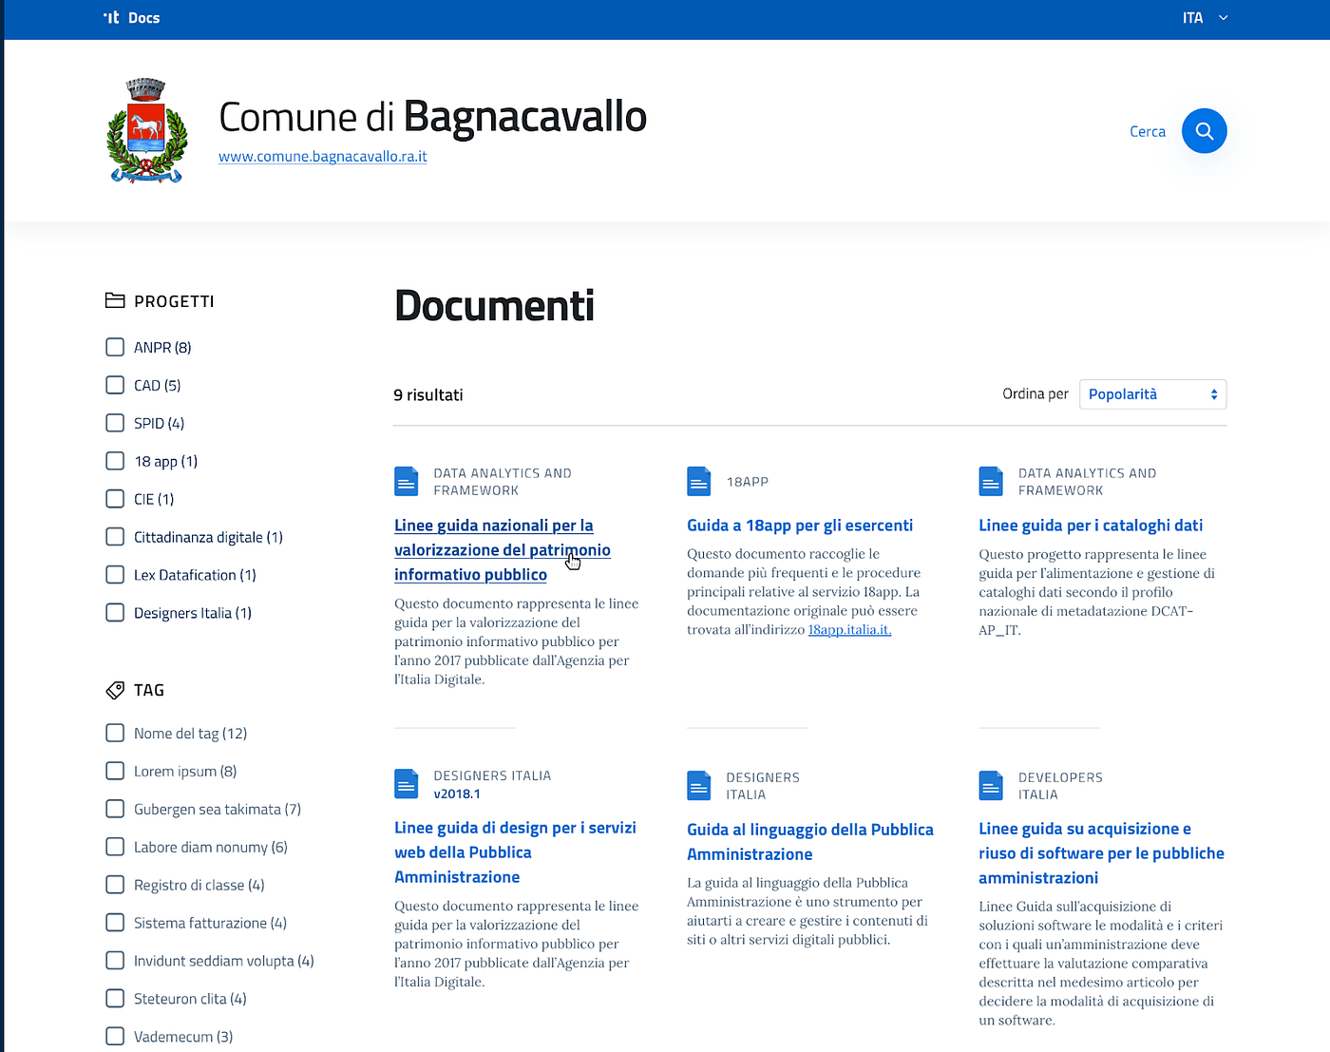
Task: Click document icon for Linee guida cataloghi dati
Action: pos(991,482)
